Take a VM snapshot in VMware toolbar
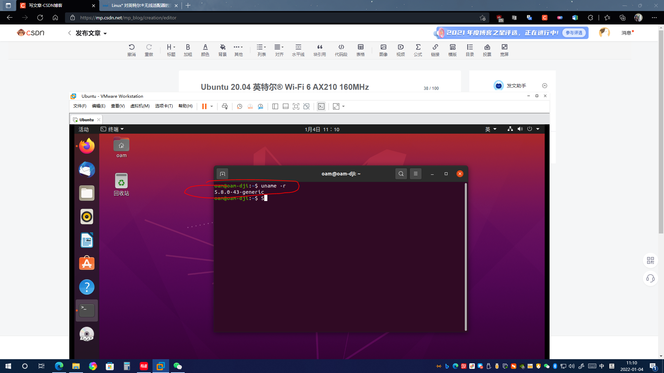Screen dimensions: 664x373 239,106
